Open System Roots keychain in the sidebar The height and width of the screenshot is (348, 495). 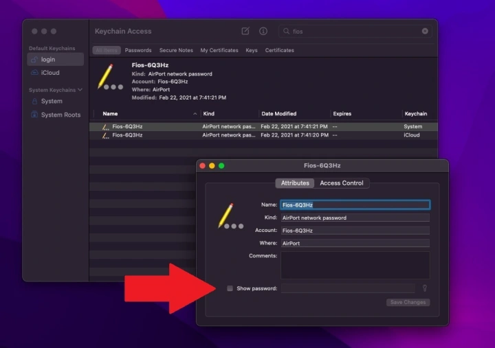[x=60, y=115]
